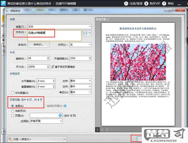Click 旋转(R) spinner arrows
This screenshot has height=143, width=188.
48,58
